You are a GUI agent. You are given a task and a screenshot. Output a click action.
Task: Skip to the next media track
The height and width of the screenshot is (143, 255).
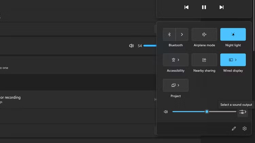point(221,7)
